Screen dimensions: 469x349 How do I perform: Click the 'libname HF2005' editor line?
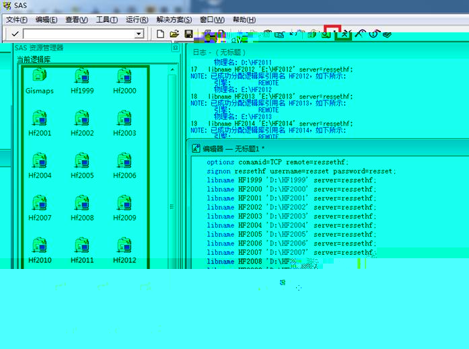[291, 234]
